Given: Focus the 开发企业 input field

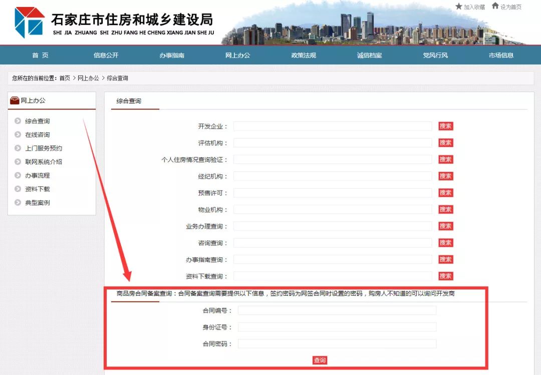Looking at the screenshot, I should pos(333,126).
